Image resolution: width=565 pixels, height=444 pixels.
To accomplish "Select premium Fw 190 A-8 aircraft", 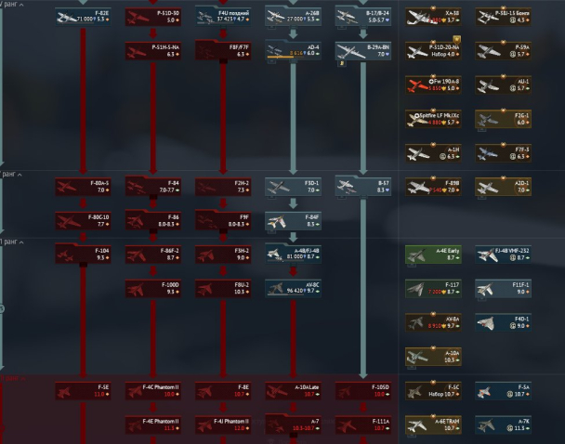I will click(433, 85).
